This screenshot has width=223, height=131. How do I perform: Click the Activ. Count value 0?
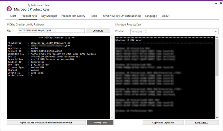coord(31,76)
